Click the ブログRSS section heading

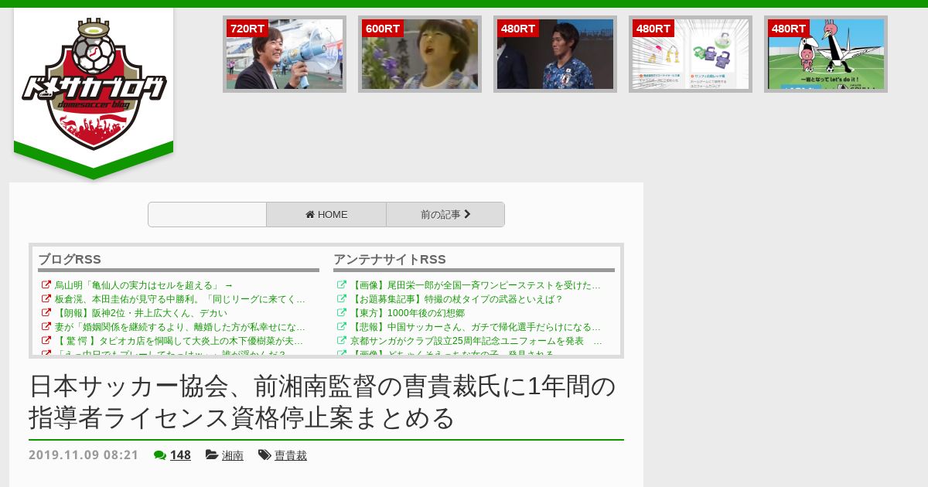70,260
